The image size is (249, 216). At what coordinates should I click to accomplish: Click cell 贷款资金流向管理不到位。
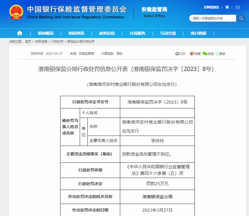(x=157, y=154)
